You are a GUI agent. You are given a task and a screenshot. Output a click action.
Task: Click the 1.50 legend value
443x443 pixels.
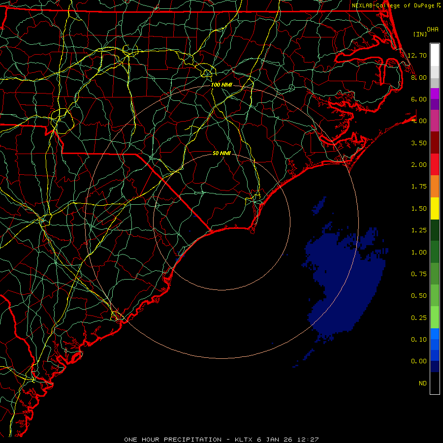point(419,209)
